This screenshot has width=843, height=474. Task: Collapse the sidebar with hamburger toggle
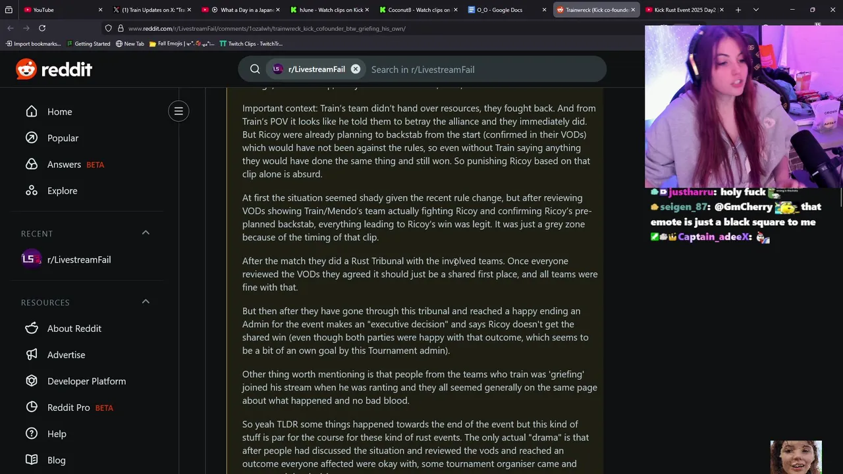pyautogui.click(x=178, y=111)
